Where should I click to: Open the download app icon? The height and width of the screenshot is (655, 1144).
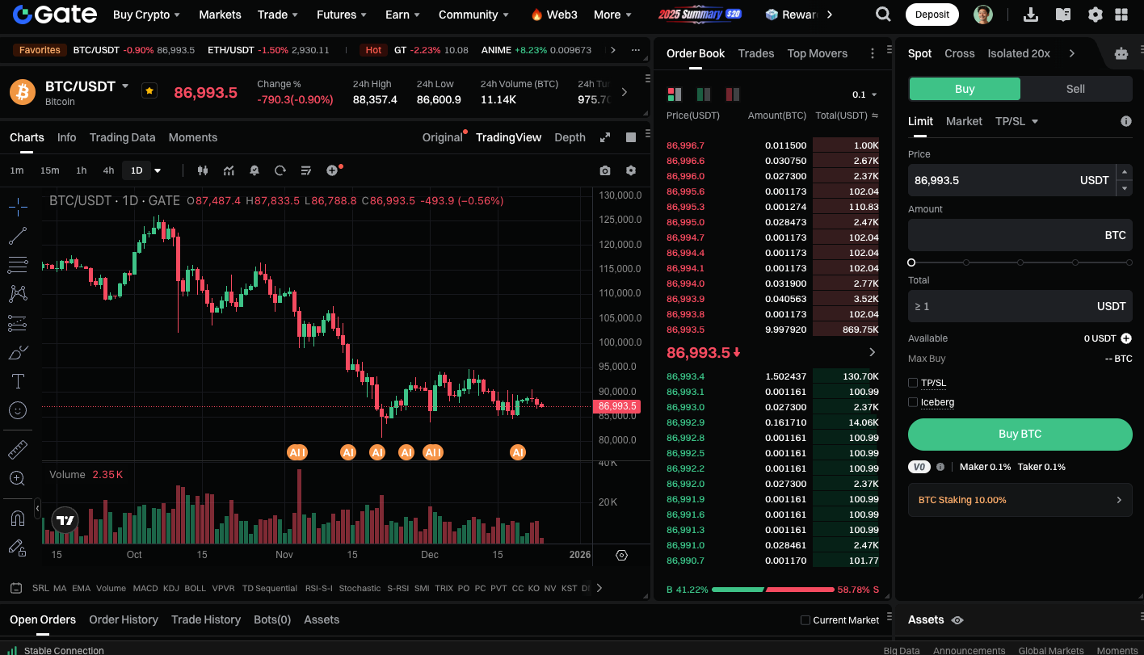pyautogui.click(x=1031, y=15)
